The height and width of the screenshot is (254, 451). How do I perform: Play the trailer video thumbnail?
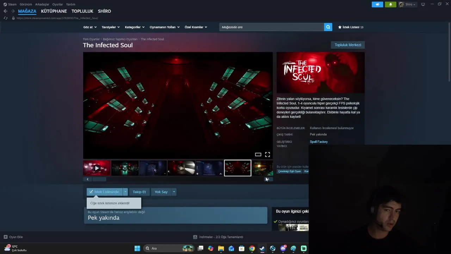pyautogui.click(x=97, y=168)
